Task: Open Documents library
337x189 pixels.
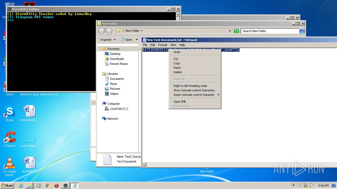Action: coord(117,79)
